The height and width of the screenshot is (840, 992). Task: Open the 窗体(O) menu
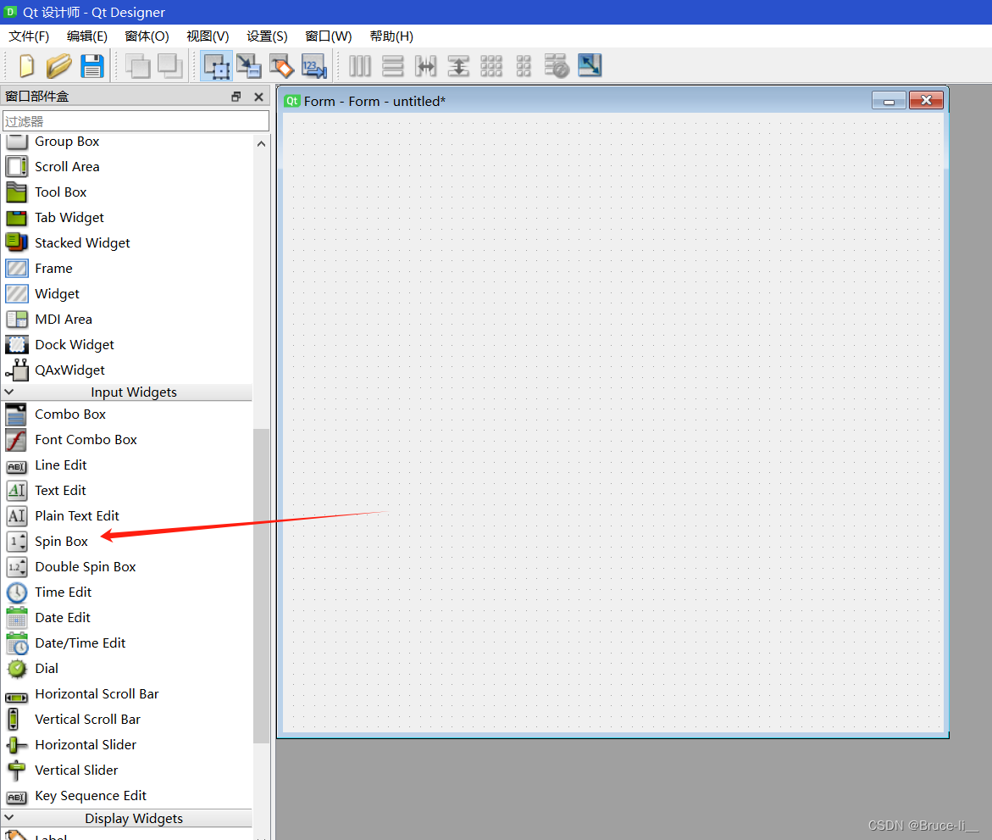pos(147,36)
